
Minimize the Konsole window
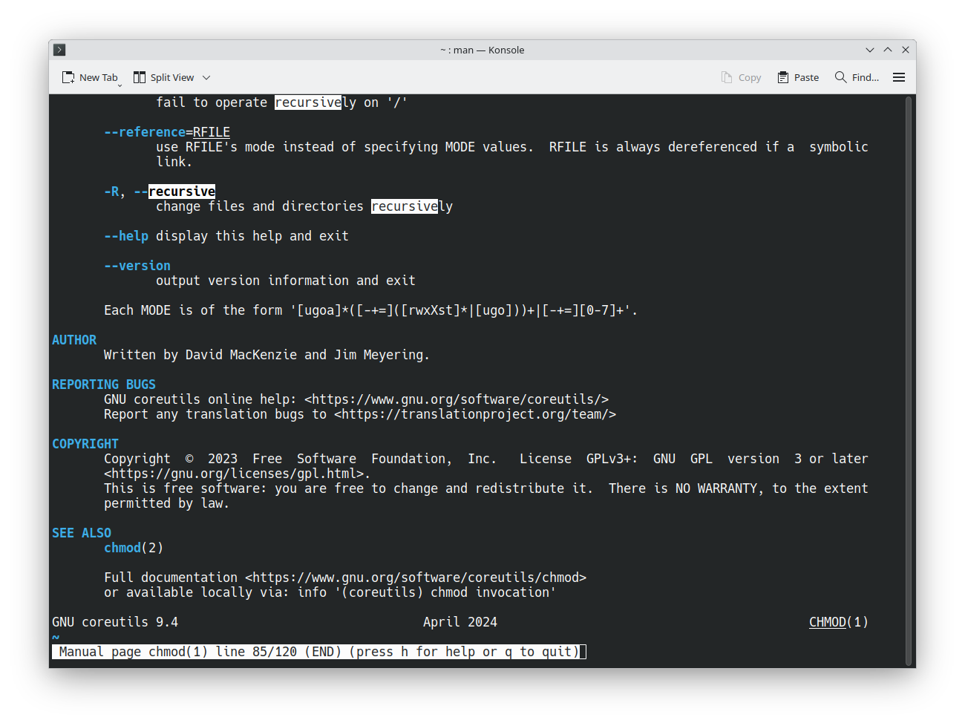(x=870, y=50)
